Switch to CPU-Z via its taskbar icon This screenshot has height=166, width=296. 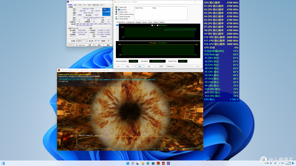pyautogui.click(x=168, y=163)
